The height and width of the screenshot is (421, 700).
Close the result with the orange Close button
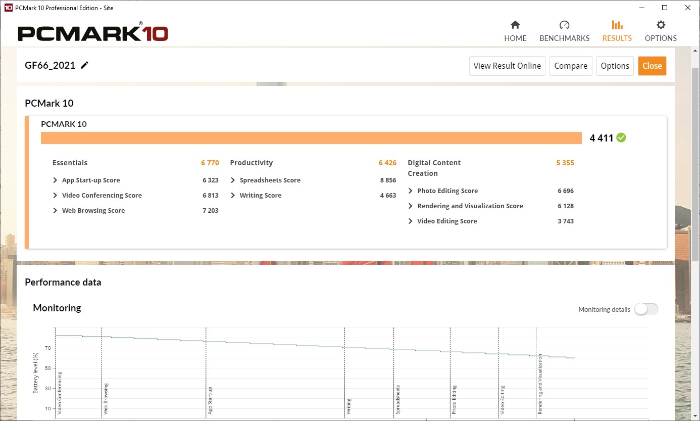pos(652,66)
